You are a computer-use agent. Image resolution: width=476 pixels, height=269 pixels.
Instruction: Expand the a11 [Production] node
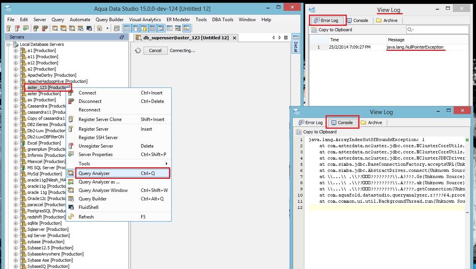tap(16, 57)
